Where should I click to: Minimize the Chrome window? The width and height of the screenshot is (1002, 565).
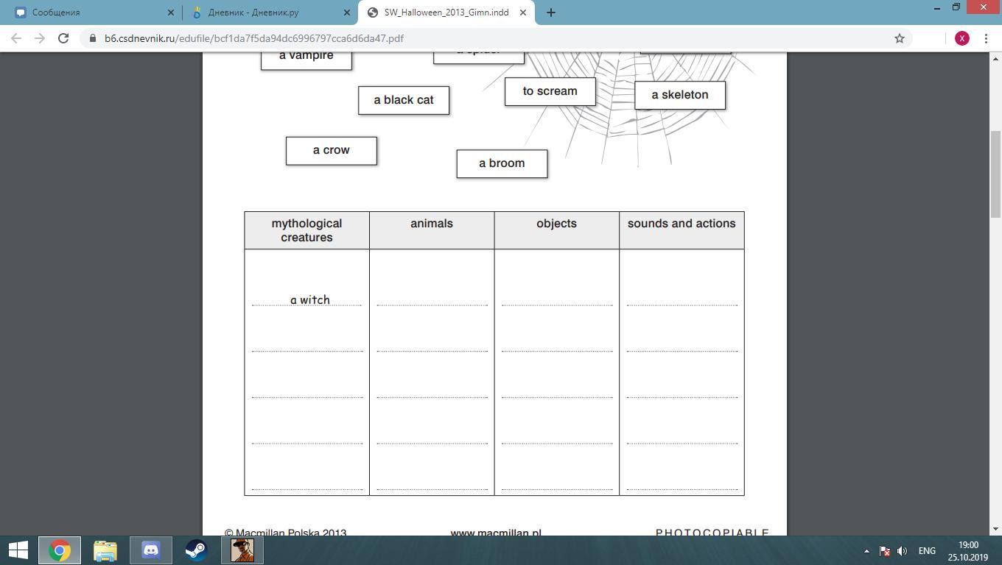tap(936, 7)
